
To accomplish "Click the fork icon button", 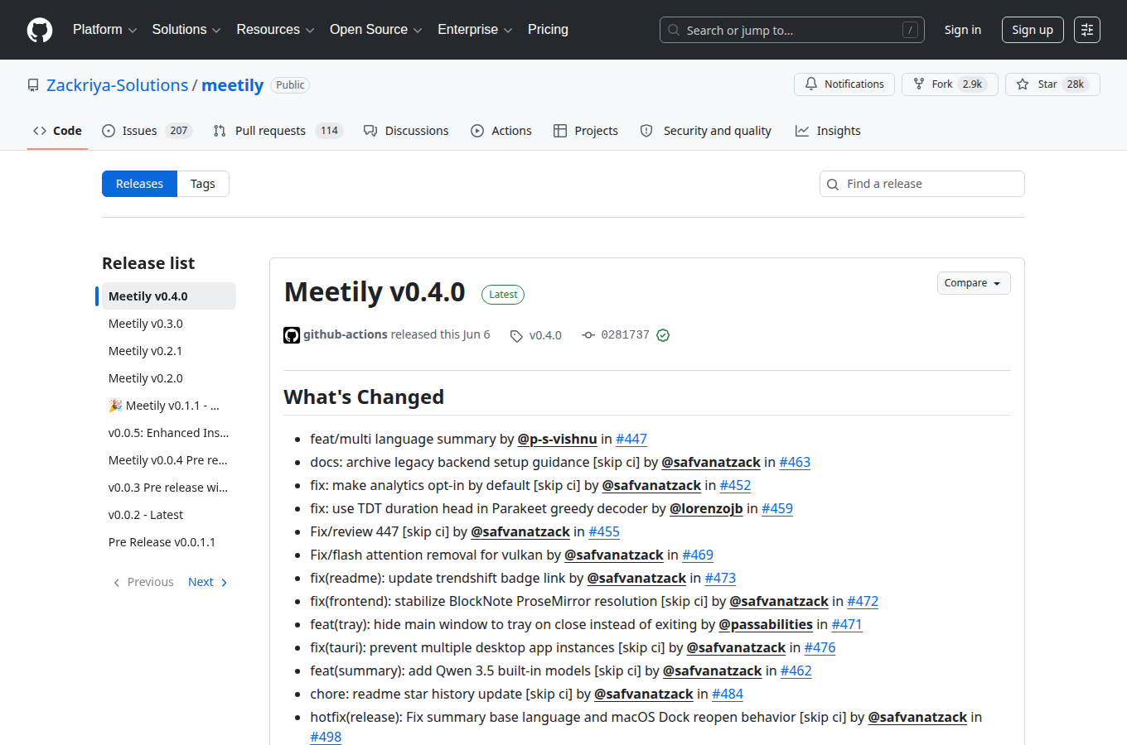I will click(x=919, y=84).
